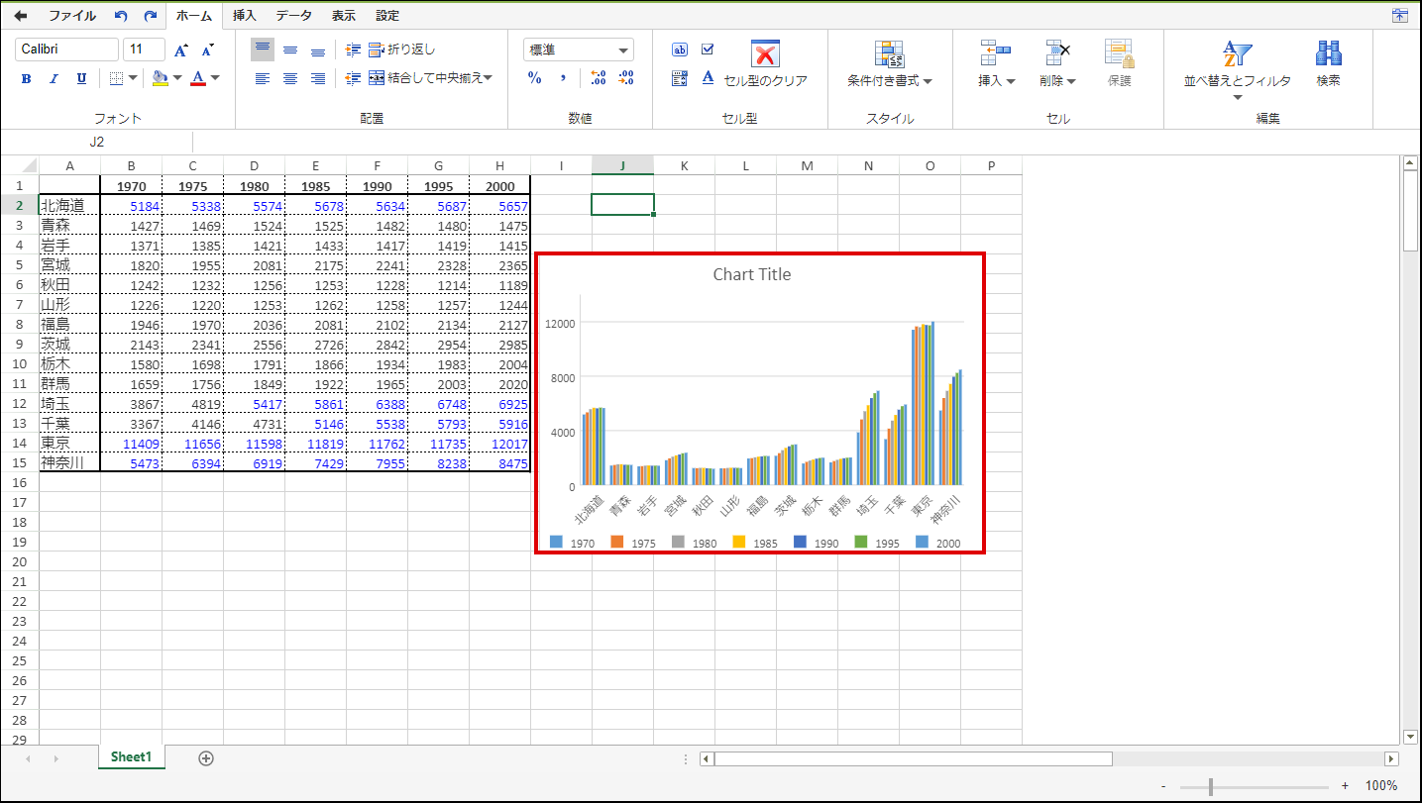Apply cell borders icon
Viewport: 1422px width, 803px height.
pos(116,78)
